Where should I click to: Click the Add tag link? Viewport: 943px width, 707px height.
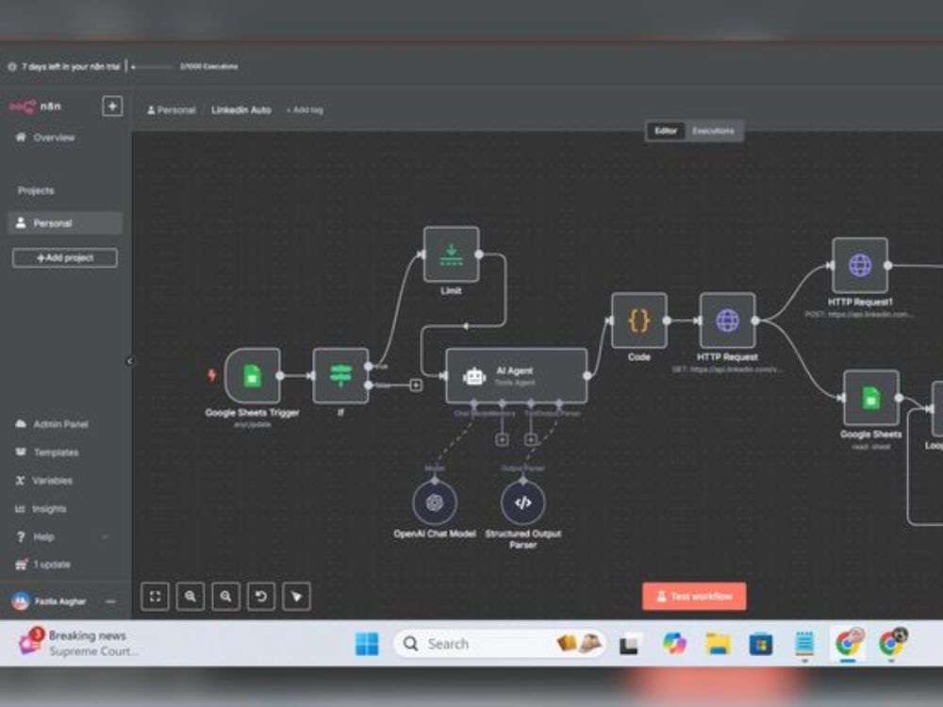(305, 110)
